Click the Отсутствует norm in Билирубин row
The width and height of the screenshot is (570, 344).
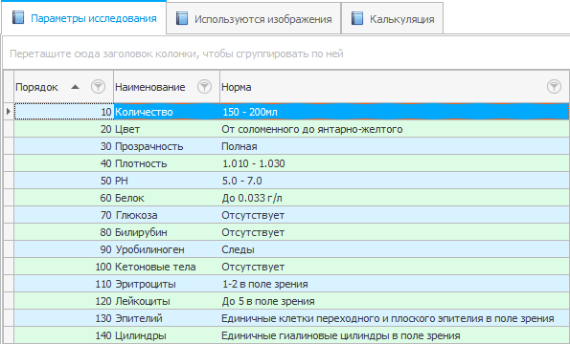253,232
